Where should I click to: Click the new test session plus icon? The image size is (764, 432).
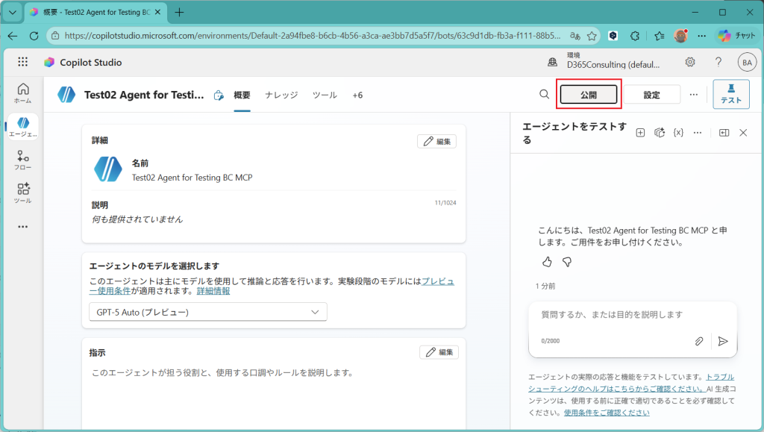click(640, 132)
